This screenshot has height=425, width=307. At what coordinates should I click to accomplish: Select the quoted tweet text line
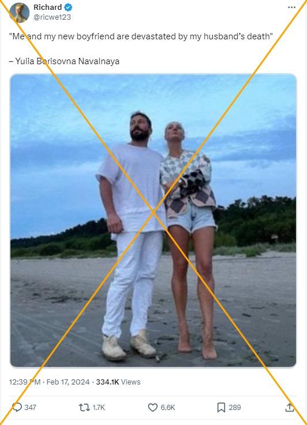click(x=141, y=36)
